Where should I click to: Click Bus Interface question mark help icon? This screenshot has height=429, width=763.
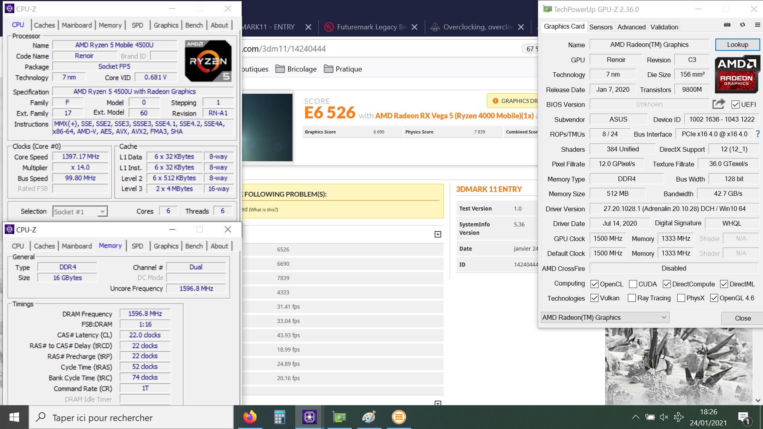757,134
